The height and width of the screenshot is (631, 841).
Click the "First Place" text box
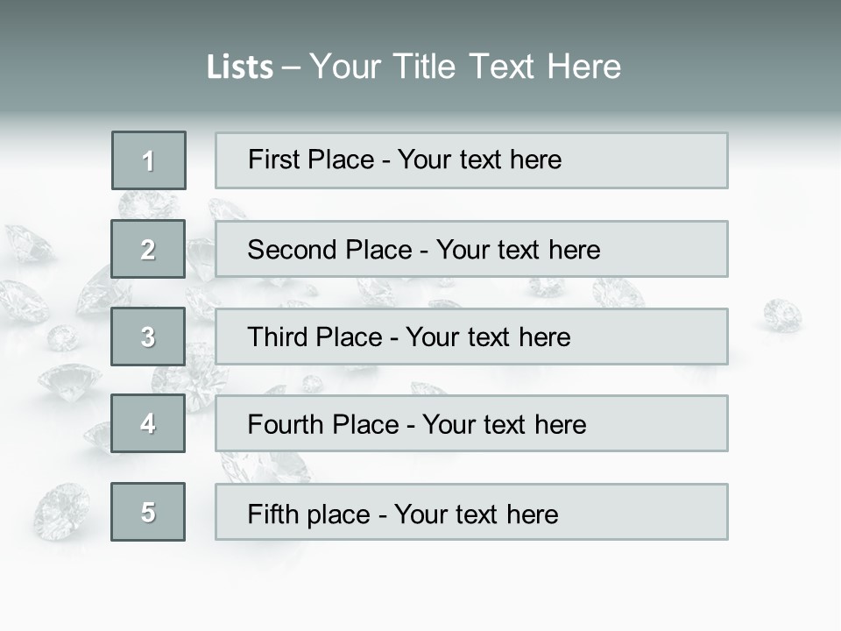tap(471, 160)
